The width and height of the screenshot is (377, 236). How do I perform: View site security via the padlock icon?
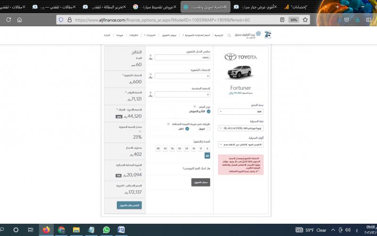[69, 20]
